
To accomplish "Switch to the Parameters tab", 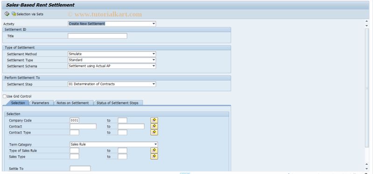I will [x=41, y=103].
